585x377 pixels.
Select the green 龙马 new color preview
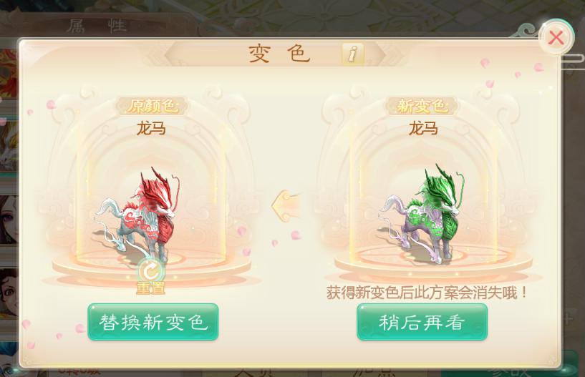tap(422, 213)
